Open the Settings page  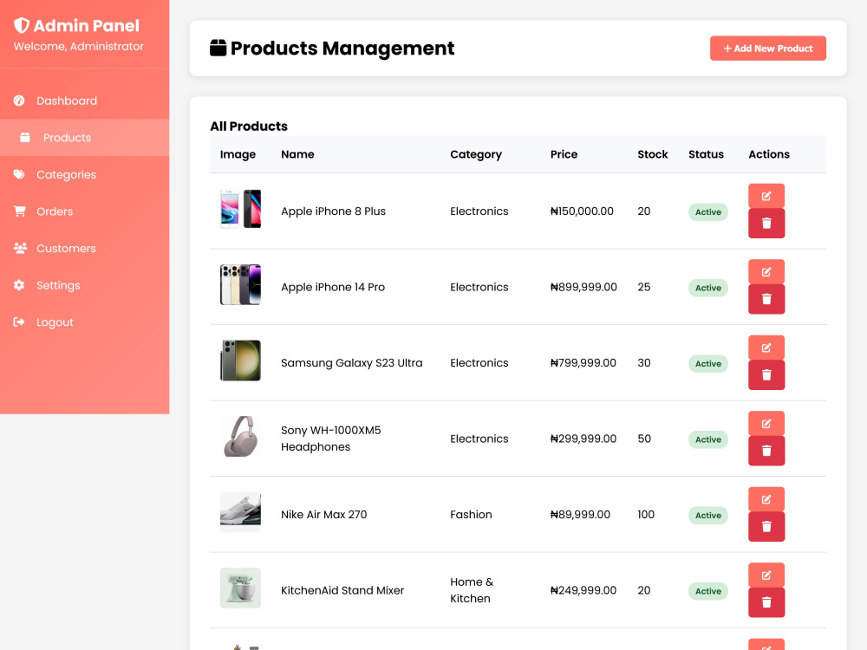(x=85, y=285)
